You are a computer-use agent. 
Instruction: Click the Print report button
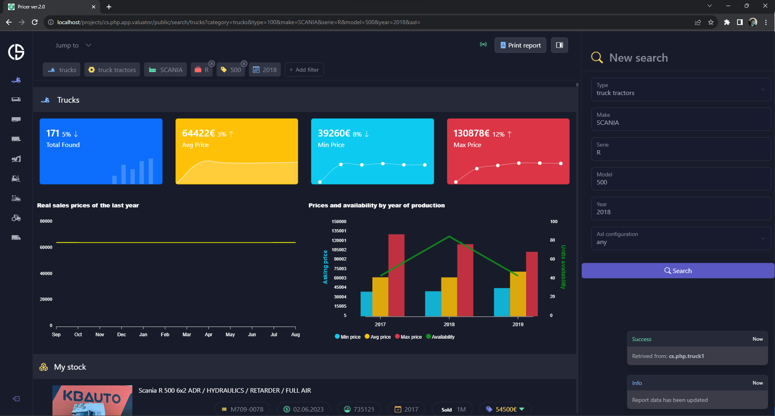point(520,45)
